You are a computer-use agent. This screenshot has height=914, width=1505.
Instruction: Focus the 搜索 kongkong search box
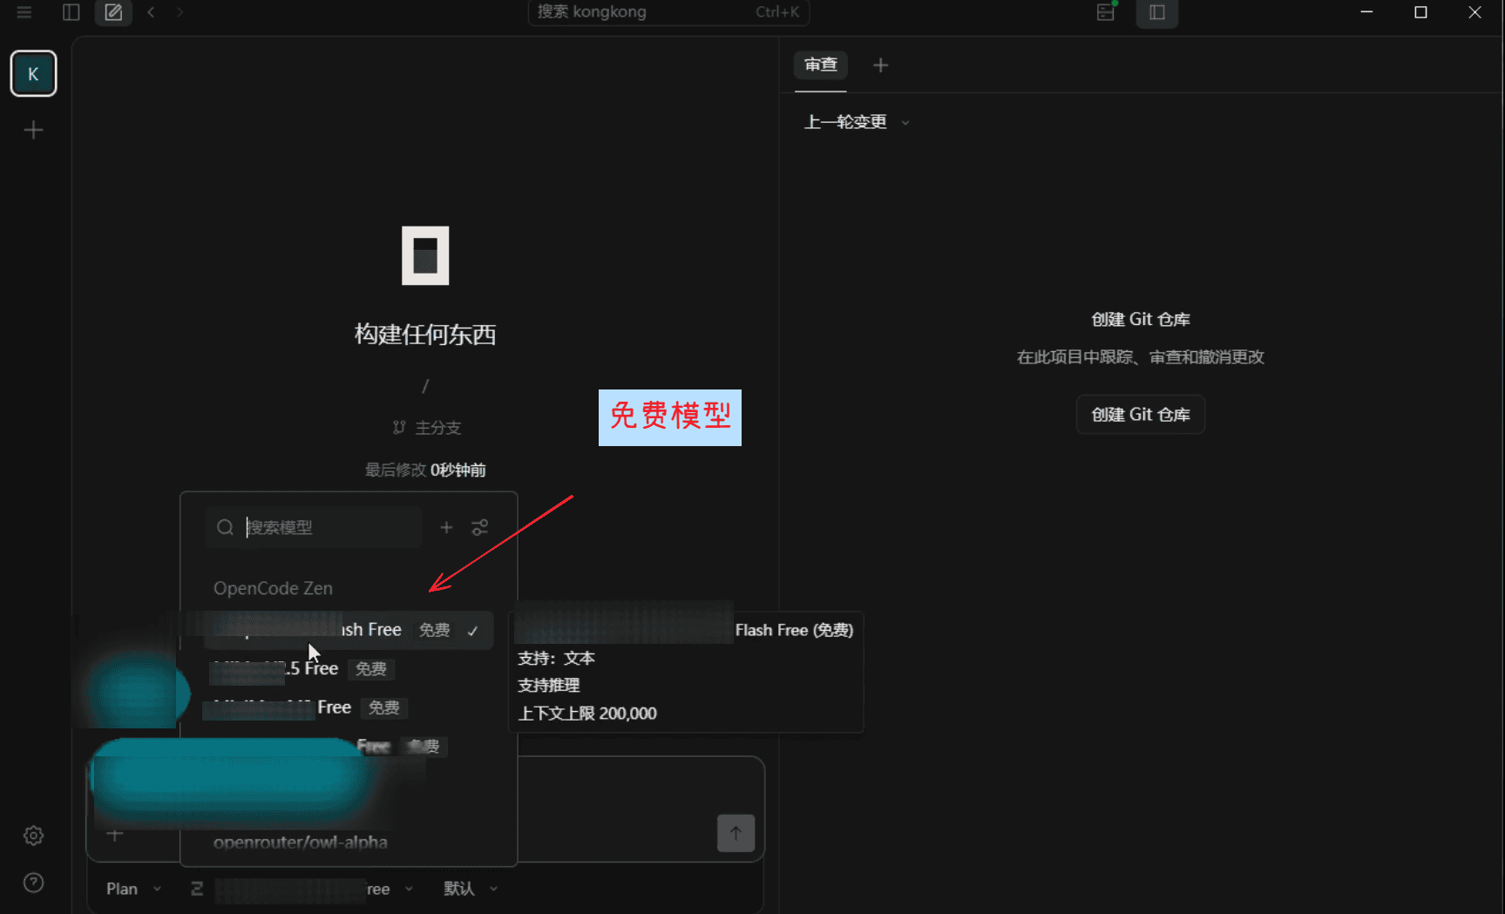tap(668, 12)
